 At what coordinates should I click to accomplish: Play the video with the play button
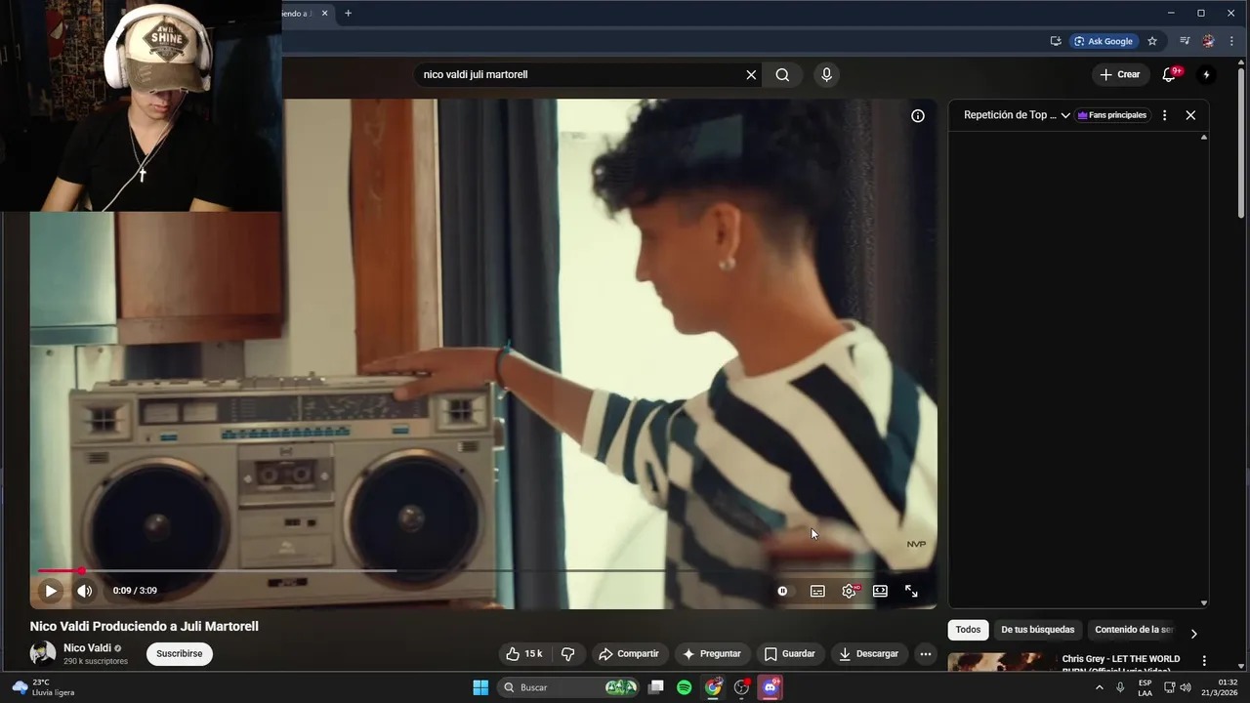pos(51,591)
